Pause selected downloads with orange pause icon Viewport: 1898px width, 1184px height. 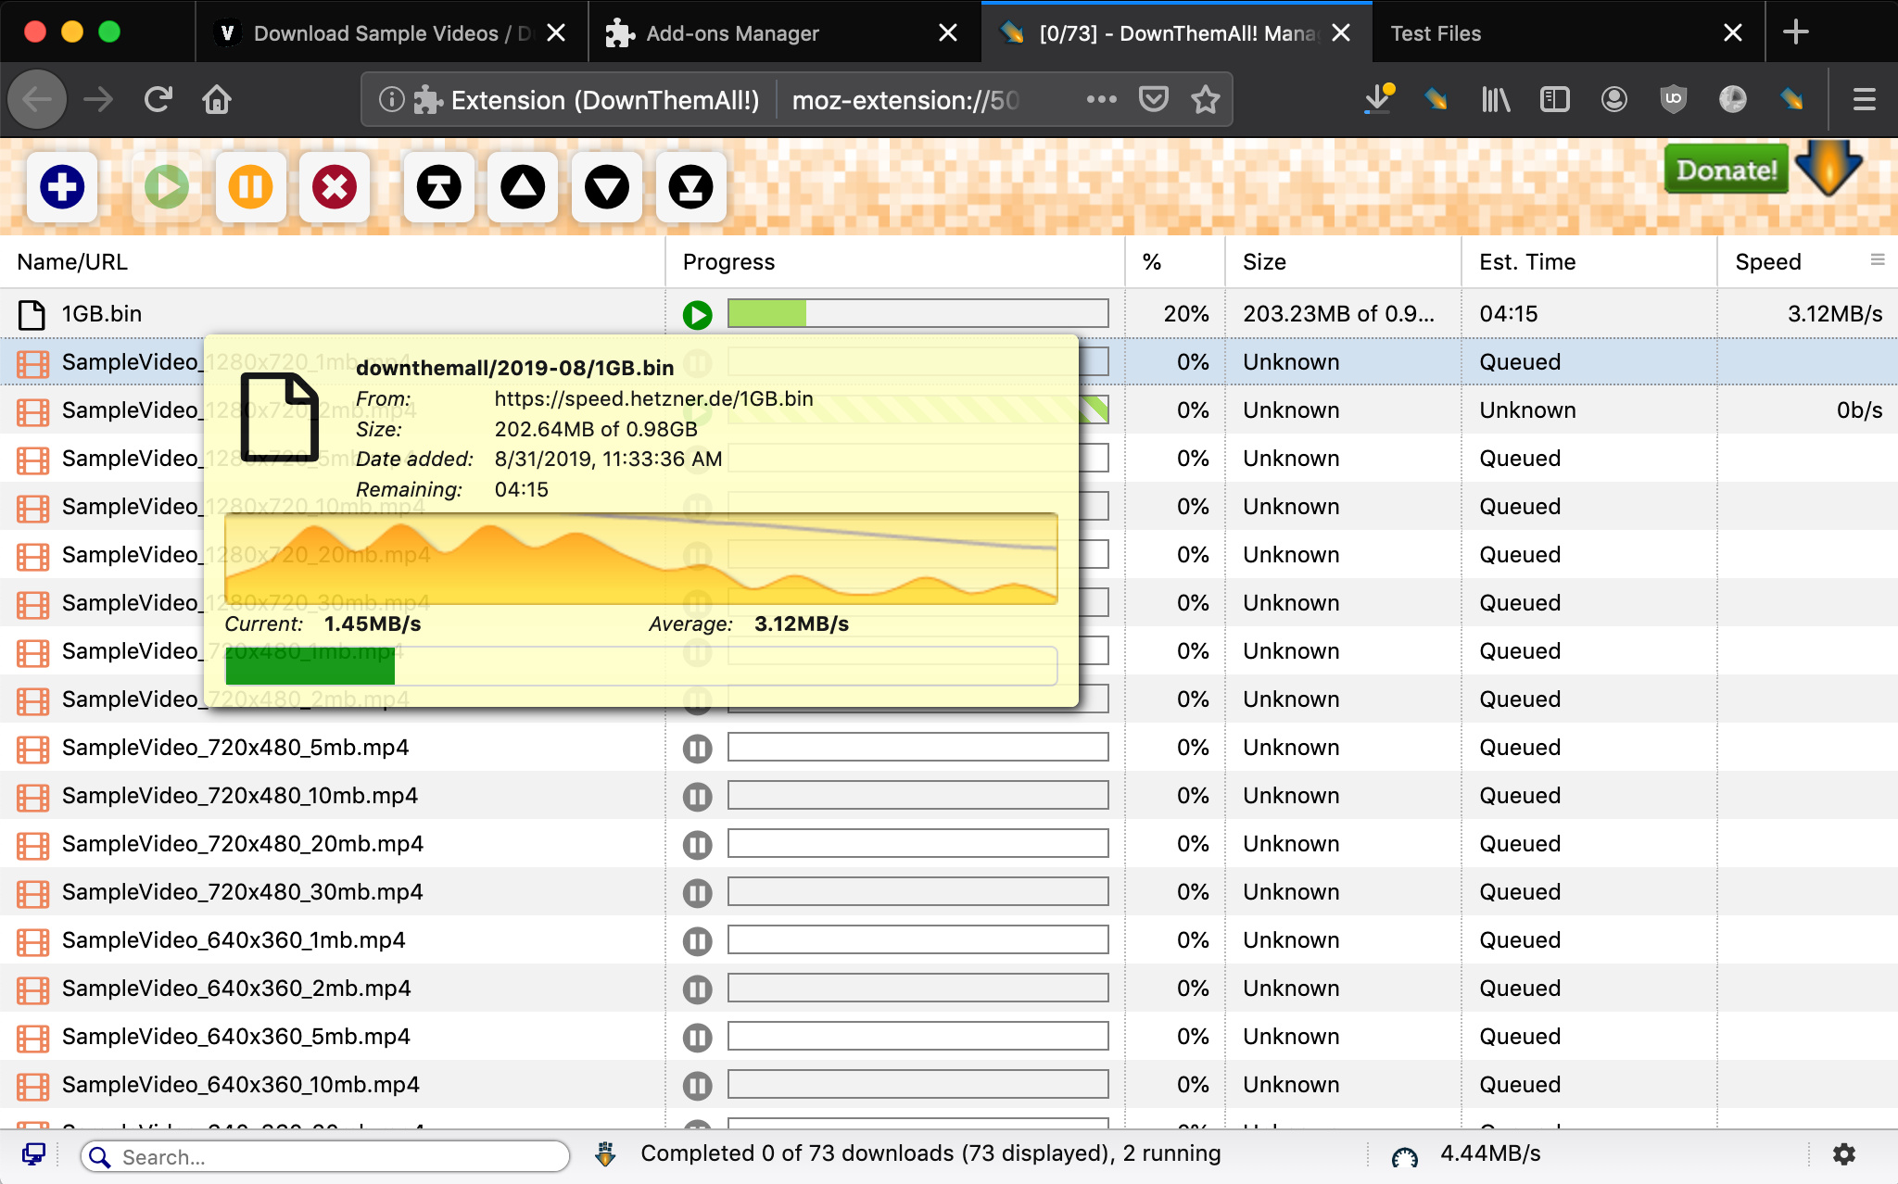pyautogui.click(x=250, y=187)
